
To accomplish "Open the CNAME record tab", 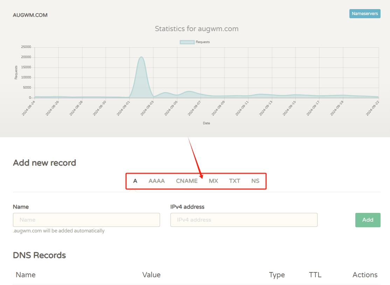I will [x=187, y=181].
